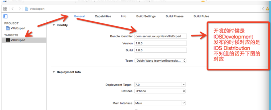Collapse the Identity section

click(53, 25)
